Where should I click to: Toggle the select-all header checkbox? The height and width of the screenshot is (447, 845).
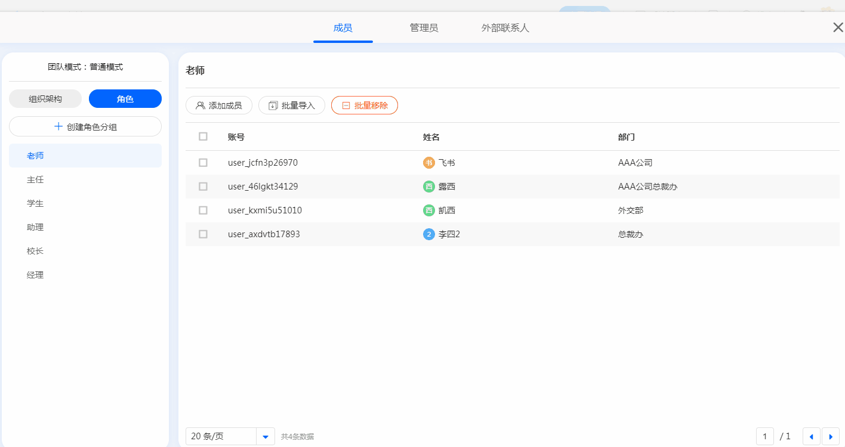[x=203, y=136]
